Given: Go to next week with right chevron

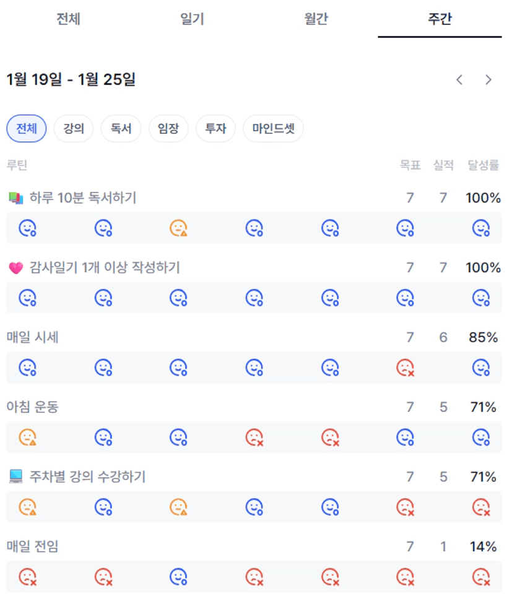Looking at the screenshot, I should 488,80.
